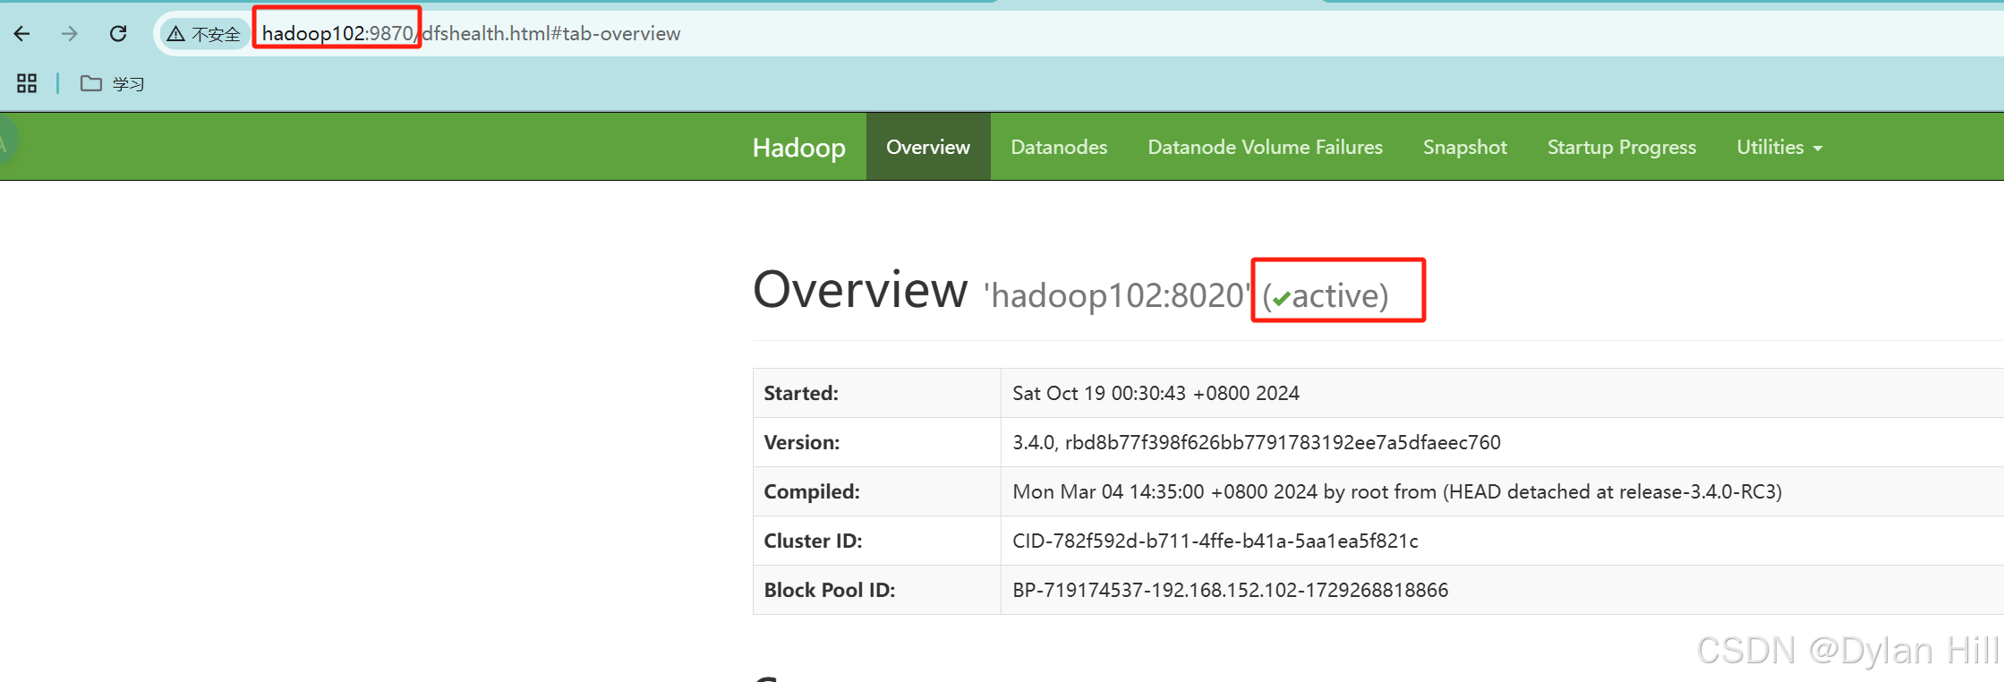
Task: Open Datanode Volume Failures tab
Action: point(1265,147)
